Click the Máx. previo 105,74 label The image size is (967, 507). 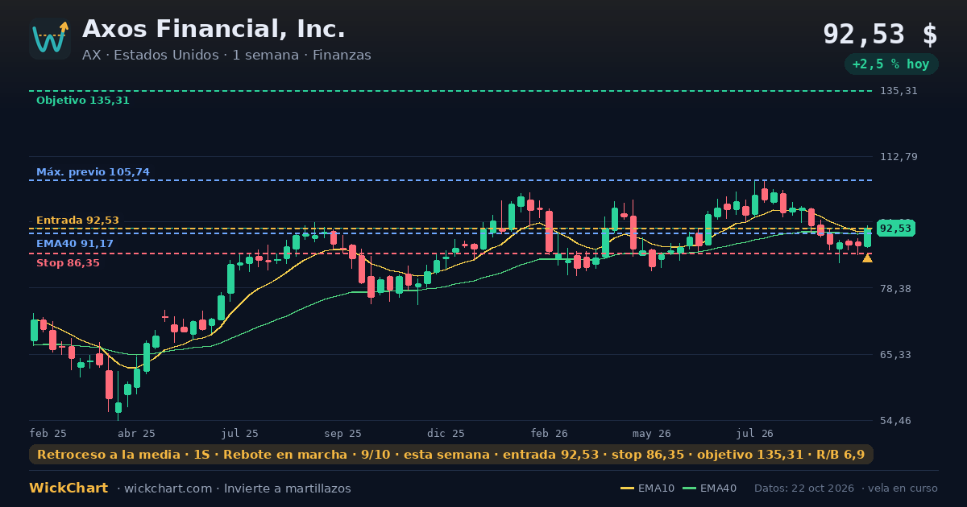coord(93,172)
